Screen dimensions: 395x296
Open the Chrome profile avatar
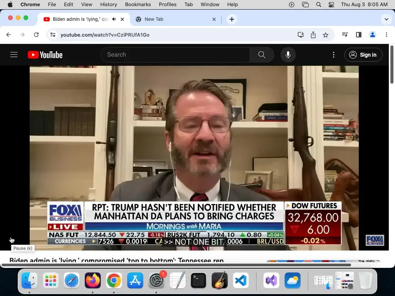click(373, 35)
